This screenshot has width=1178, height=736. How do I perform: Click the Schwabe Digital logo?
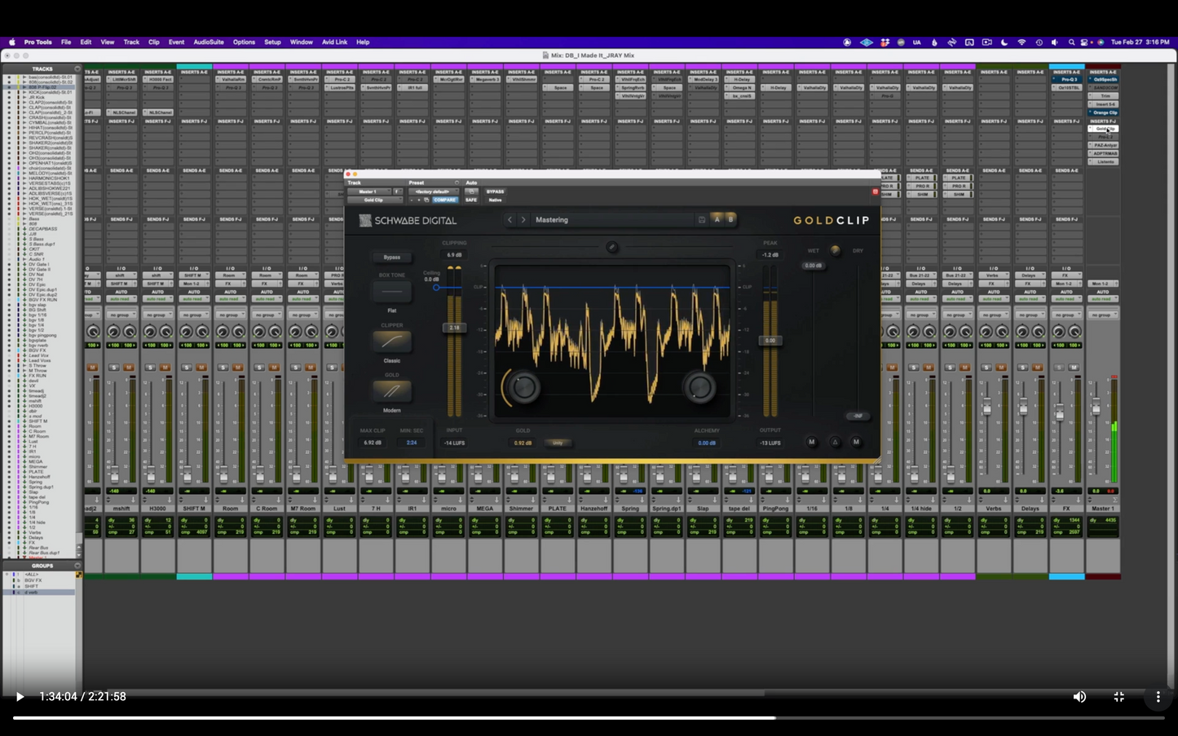click(x=408, y=220)
